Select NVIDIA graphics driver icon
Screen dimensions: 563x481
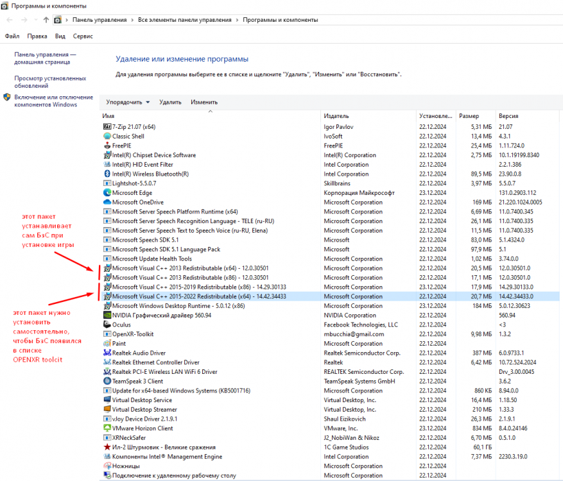(x=107, y=315)
